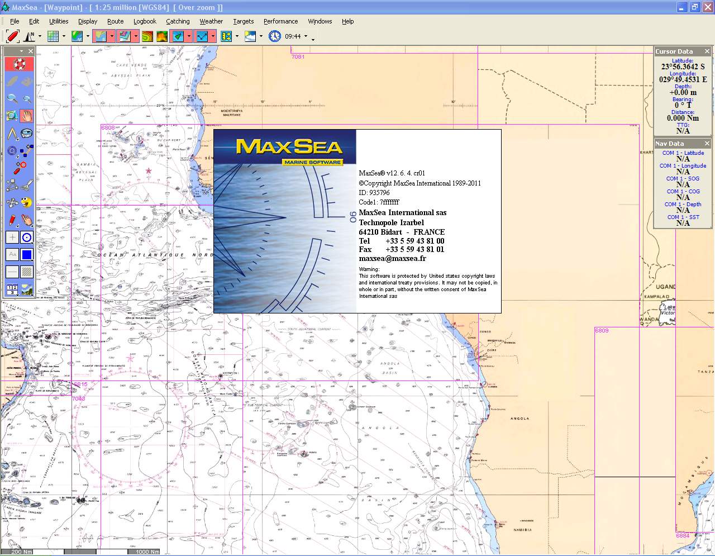Viewport: 715px width, 556px height.
Task: Click the blue clock icon in toolbar
Action: click(275, 36)
